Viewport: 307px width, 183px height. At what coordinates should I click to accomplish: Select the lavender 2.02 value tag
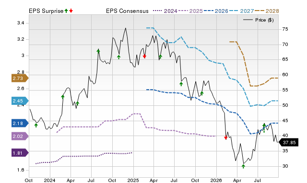(x=20, y=136)
